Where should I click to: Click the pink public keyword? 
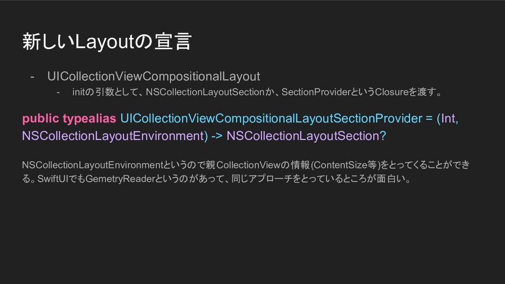pyautogui.click(x=40, y=119)
